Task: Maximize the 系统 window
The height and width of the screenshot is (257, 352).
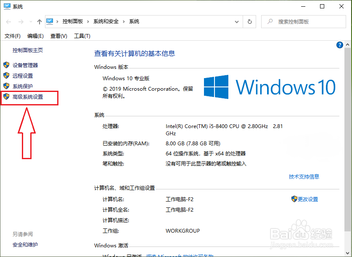Action: tap(322, 6)
